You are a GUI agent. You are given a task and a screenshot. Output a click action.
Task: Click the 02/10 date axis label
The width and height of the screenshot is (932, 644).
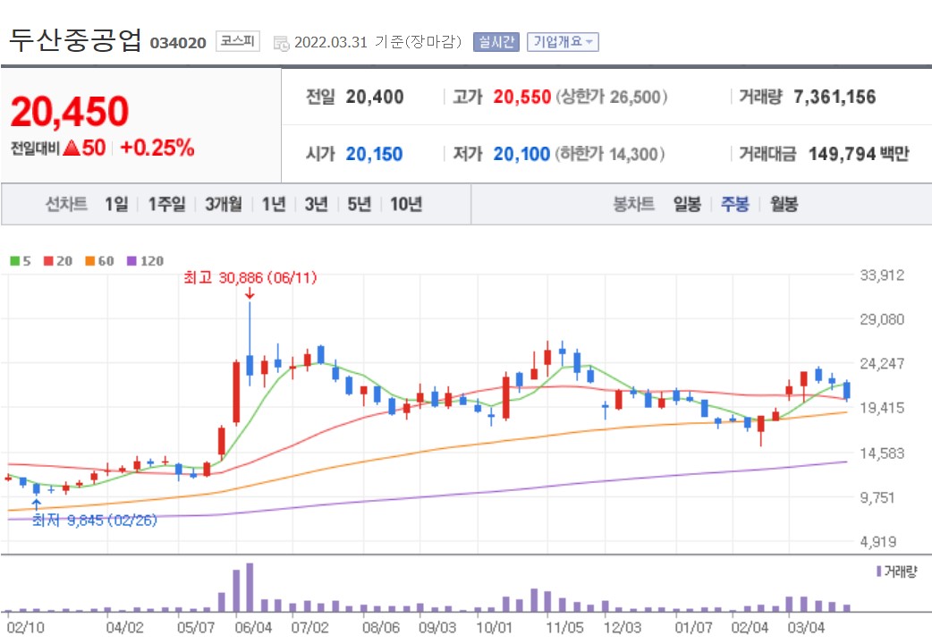(25, 627)
